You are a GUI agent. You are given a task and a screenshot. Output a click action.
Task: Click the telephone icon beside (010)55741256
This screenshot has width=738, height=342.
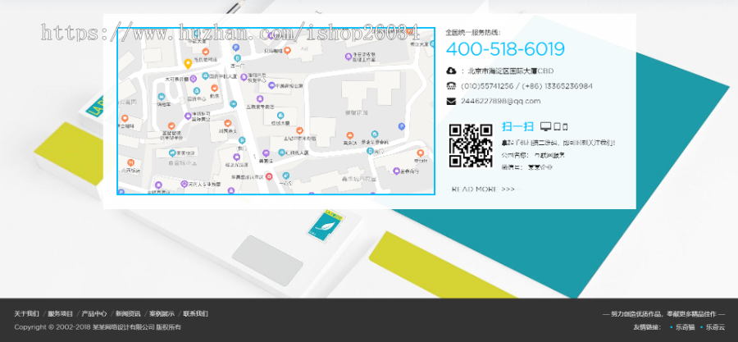click(451, 86)
